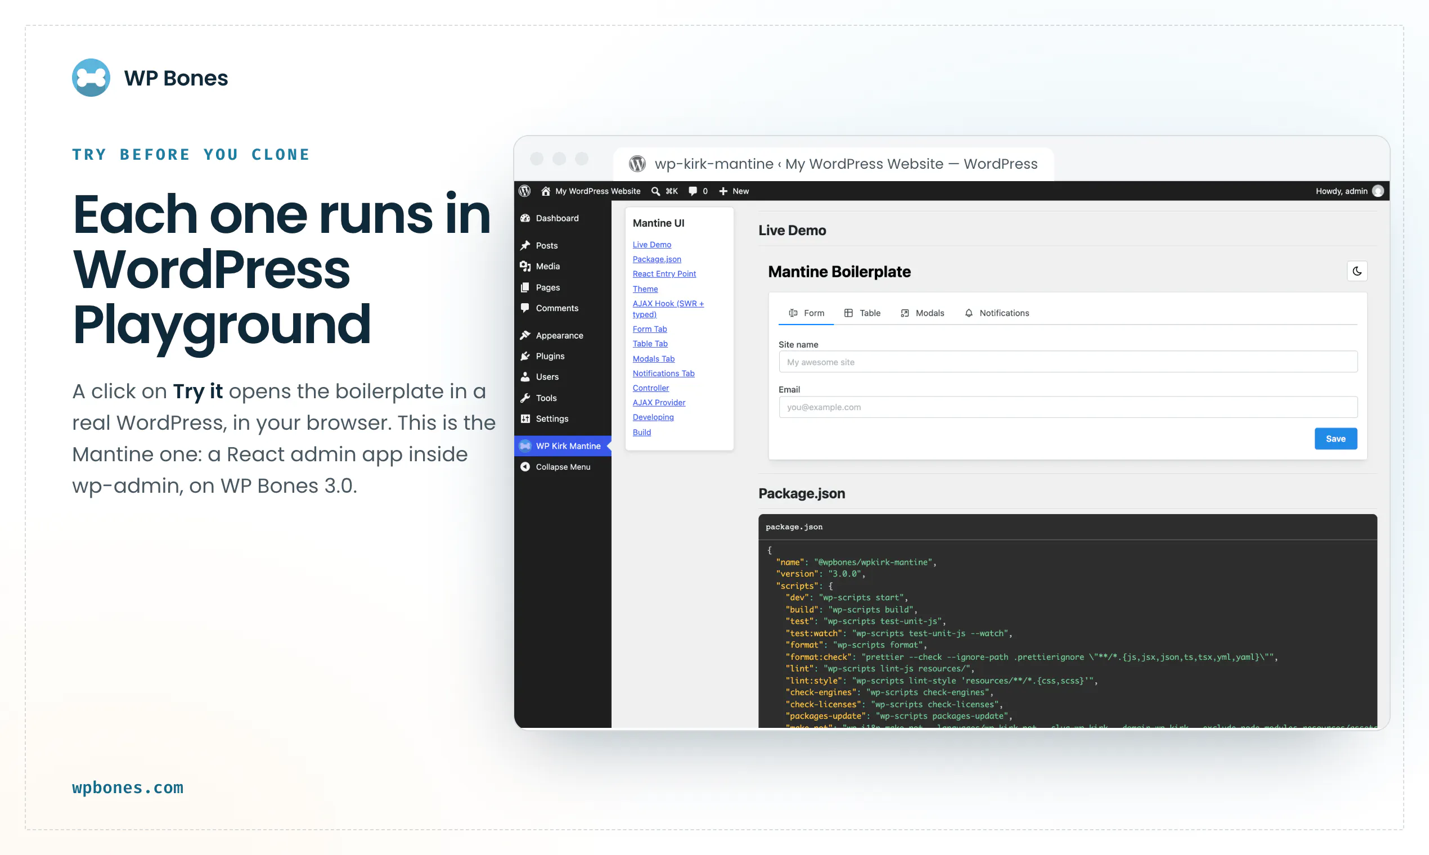This screenshot has height=855, width=1429.
Task: Open the Modals Tab link
Action: [653, 358]
